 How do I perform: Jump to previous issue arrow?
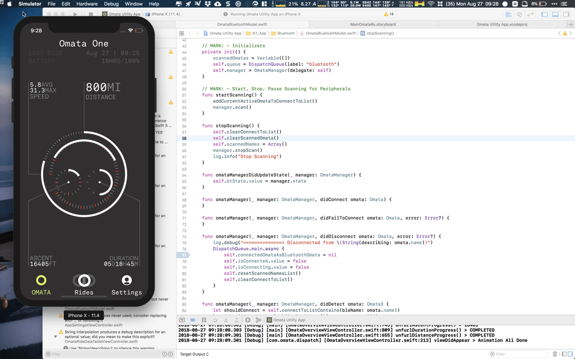coord(559,33)
